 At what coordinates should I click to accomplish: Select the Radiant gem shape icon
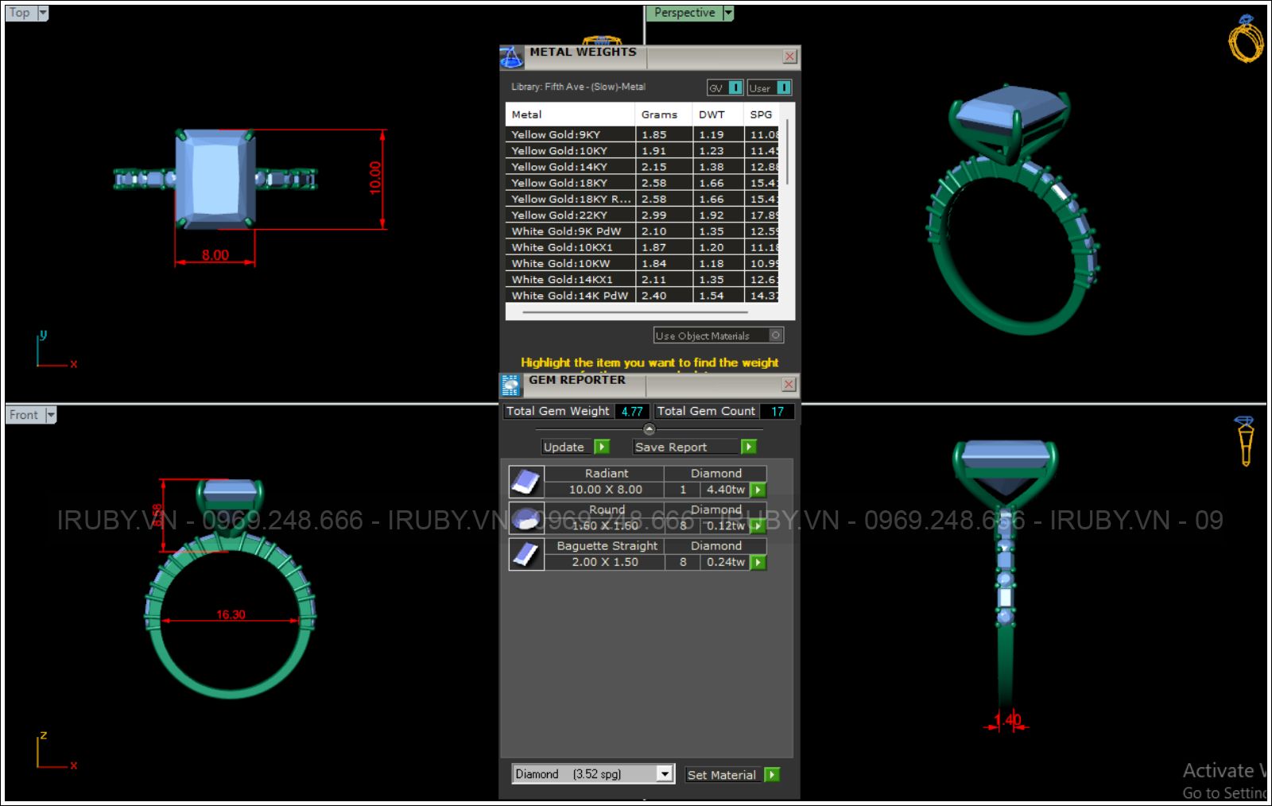(525, 482)
